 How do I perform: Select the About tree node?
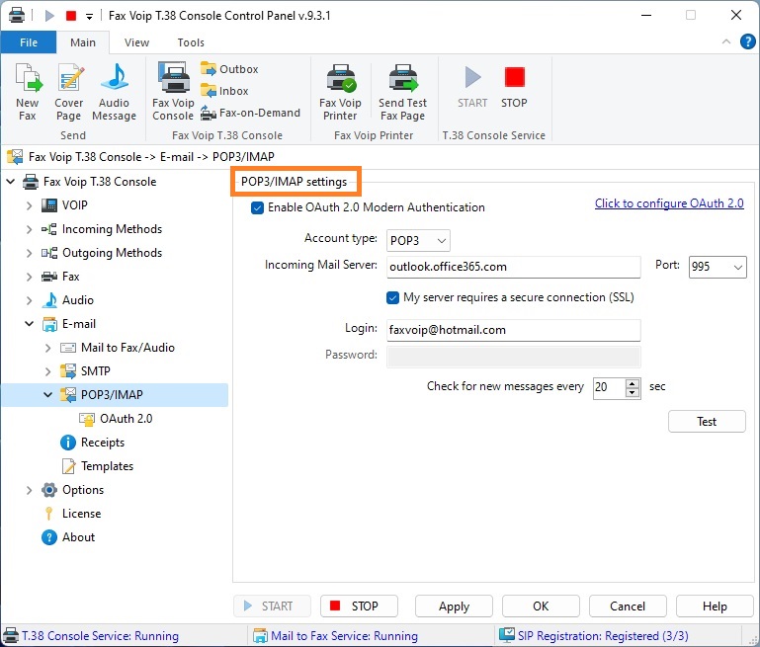(x=78, y=537)
